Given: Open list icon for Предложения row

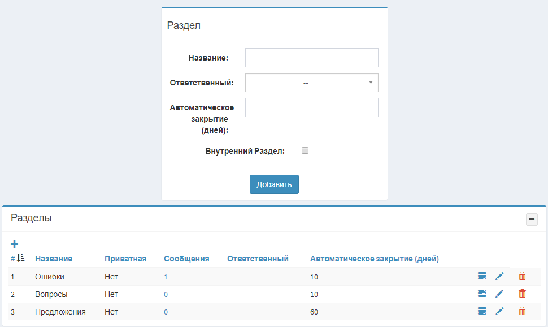Looking at the screenshot, I should coord(481,311).
